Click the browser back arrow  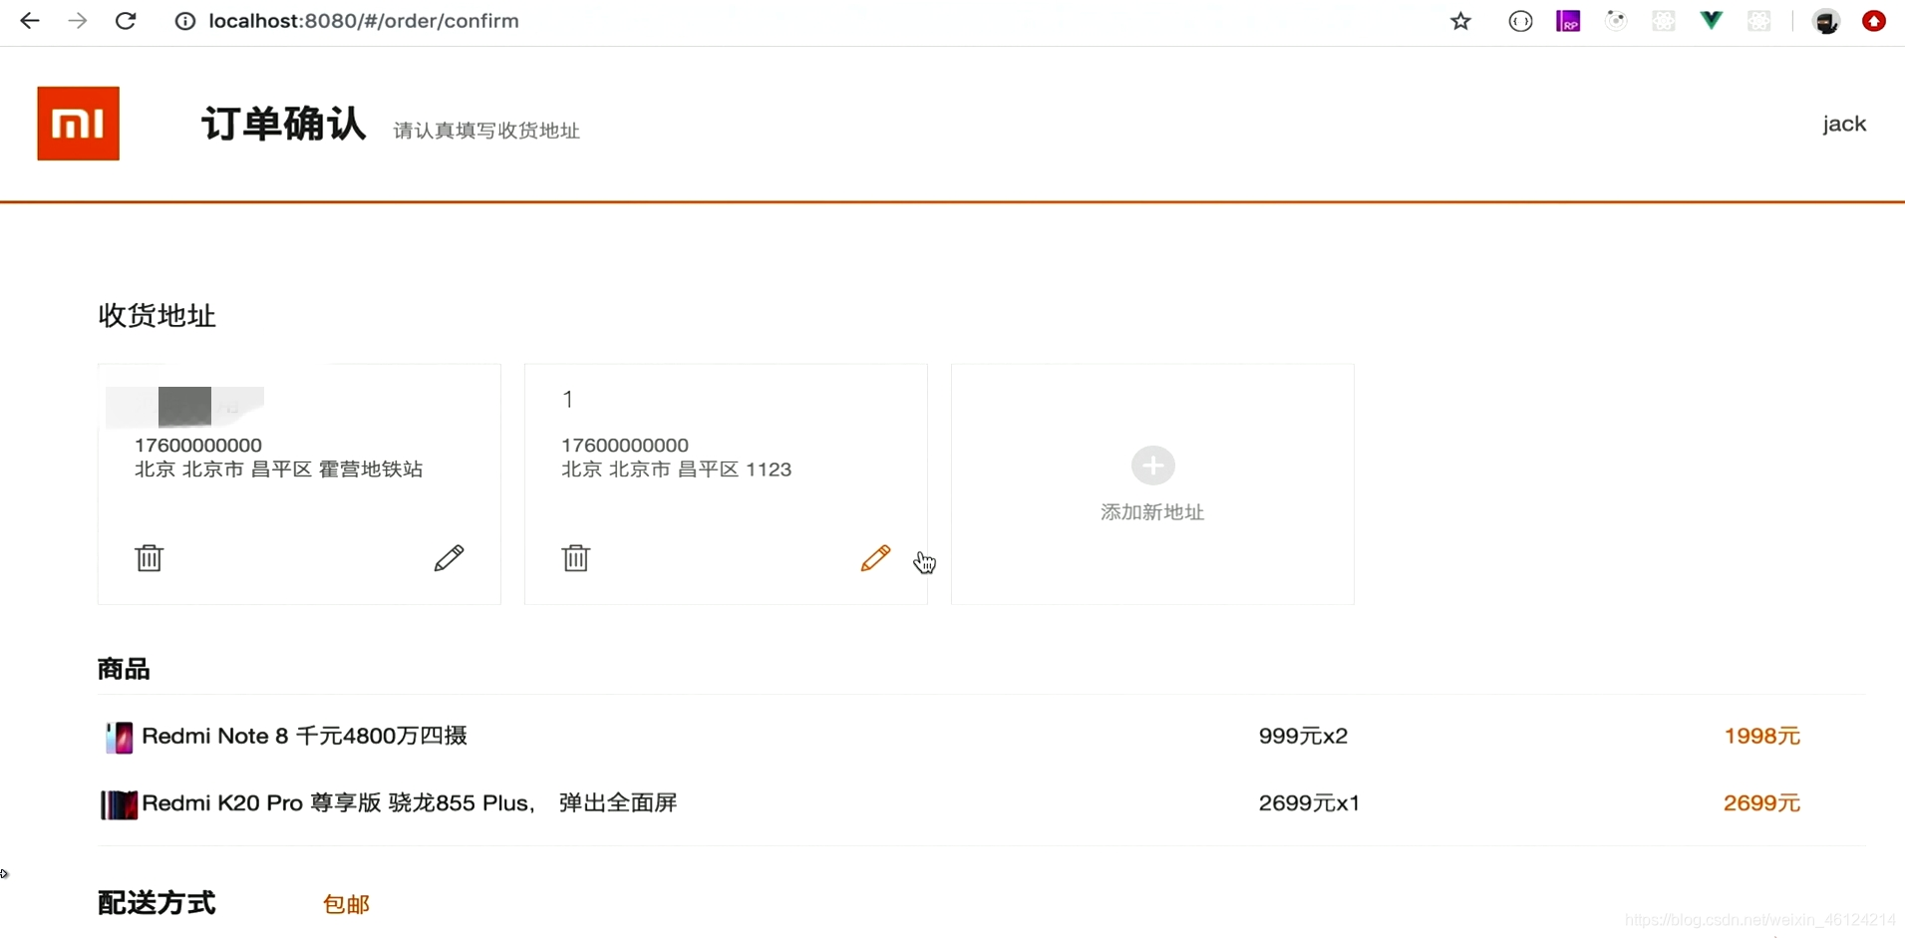click(x=30, y=21)
